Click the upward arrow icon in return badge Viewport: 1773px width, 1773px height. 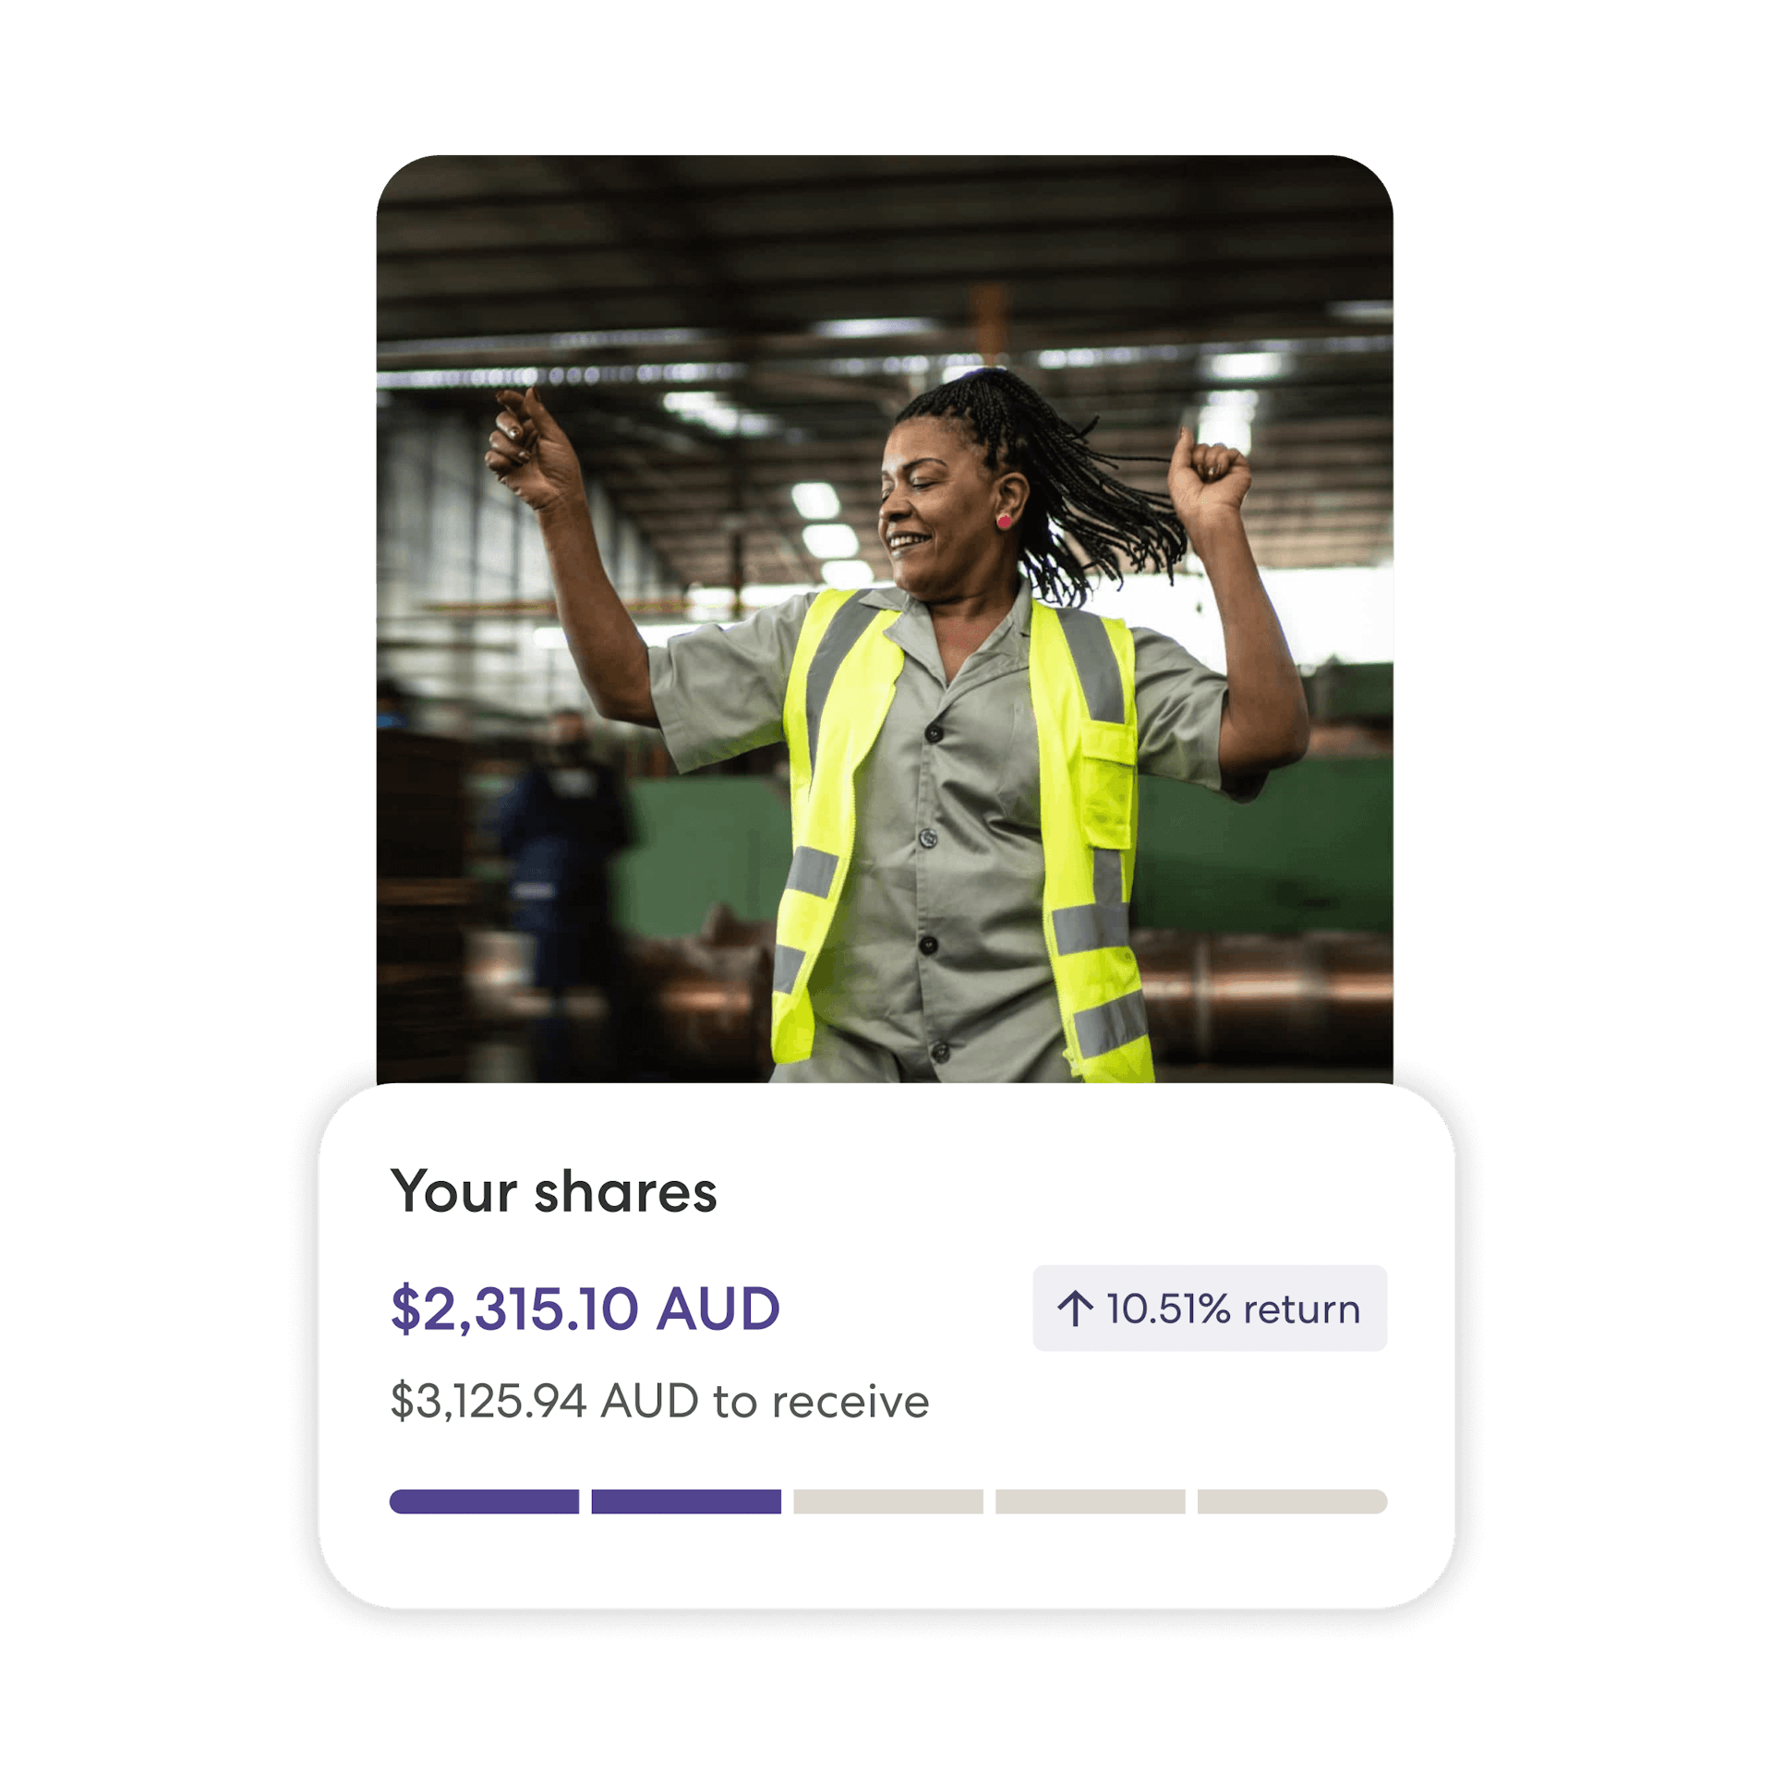[x=1075, y=1309]
